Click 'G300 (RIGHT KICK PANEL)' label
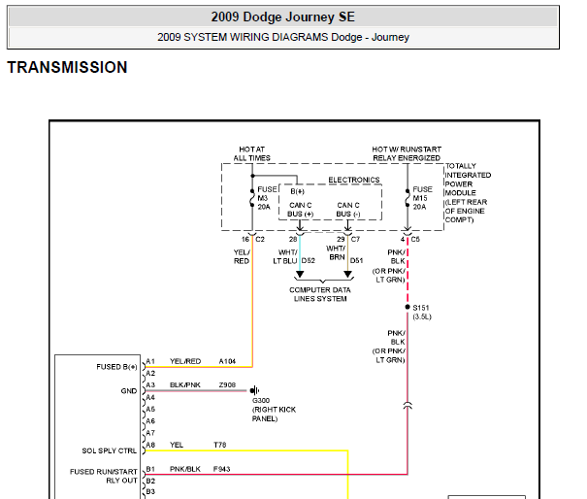587x499 pixels. [274, 410]
